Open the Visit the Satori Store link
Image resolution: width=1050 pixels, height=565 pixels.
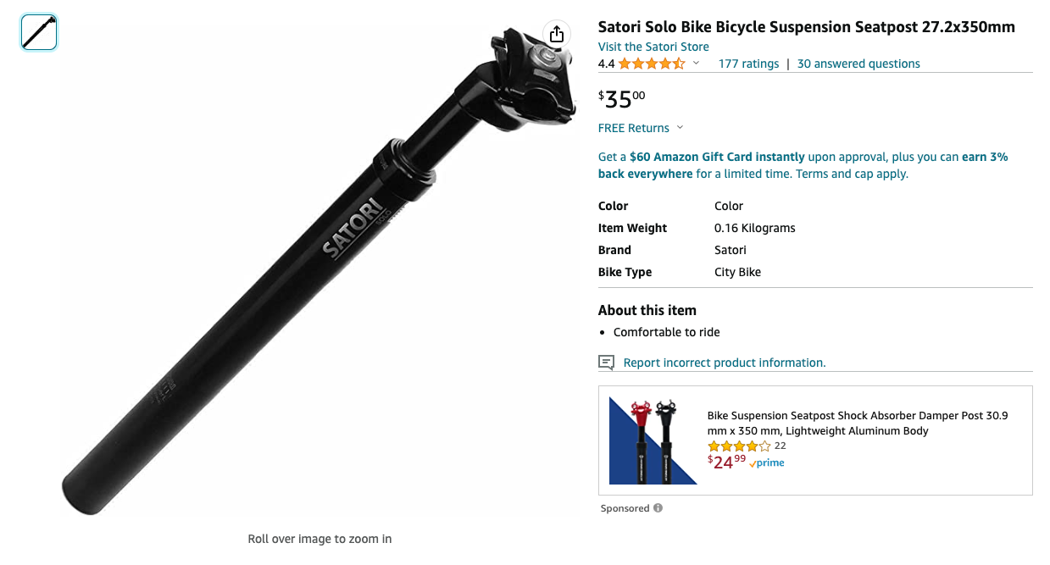pos(653,47)
